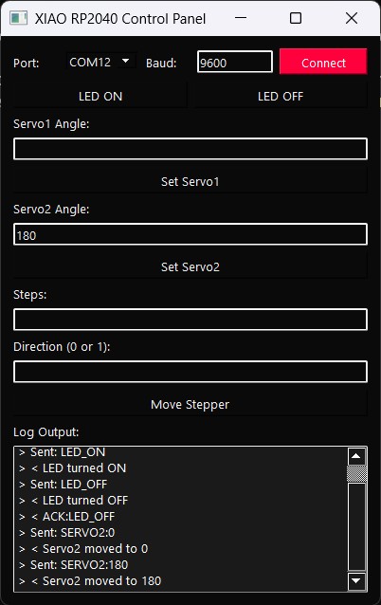Click the log output scrollbar thumb
This screenshot has height=605, width=381.
point(356,474)
